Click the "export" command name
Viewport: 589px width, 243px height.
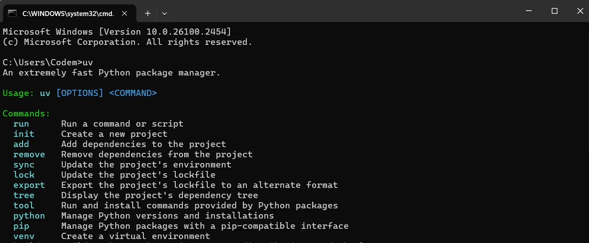click(x=29, y=185)
